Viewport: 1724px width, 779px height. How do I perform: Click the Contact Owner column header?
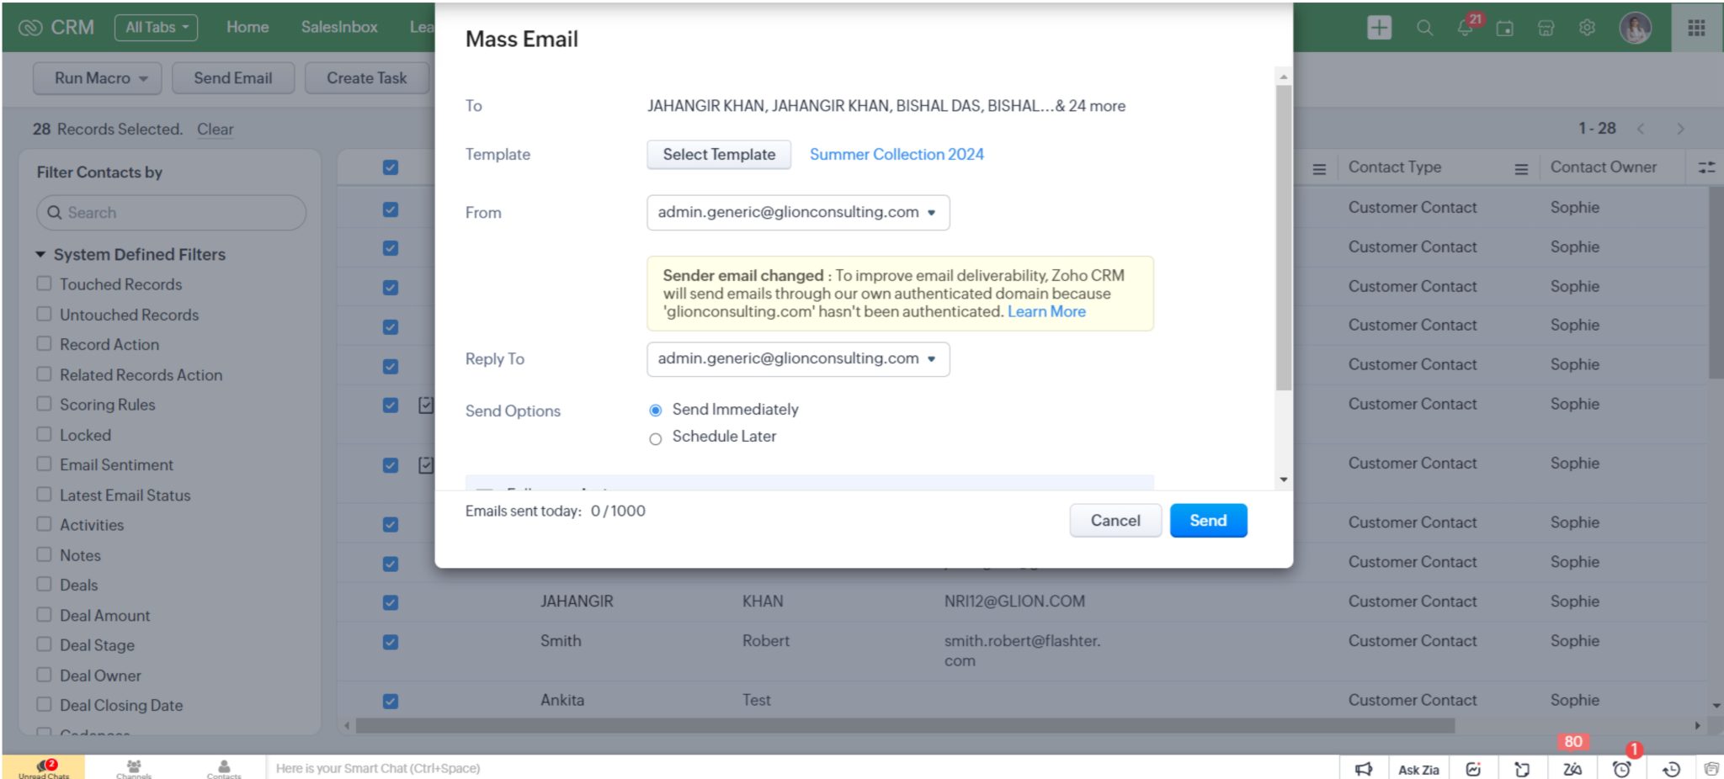click(x=1603, y=167)
